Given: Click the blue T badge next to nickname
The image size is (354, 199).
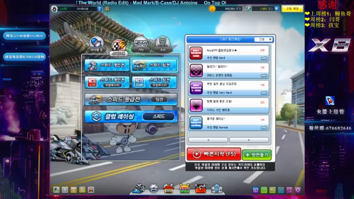Looking at the screenshot, I should tap(99, 9).
